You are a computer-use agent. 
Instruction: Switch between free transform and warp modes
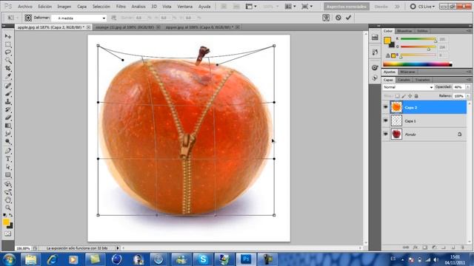pos(326,18)
